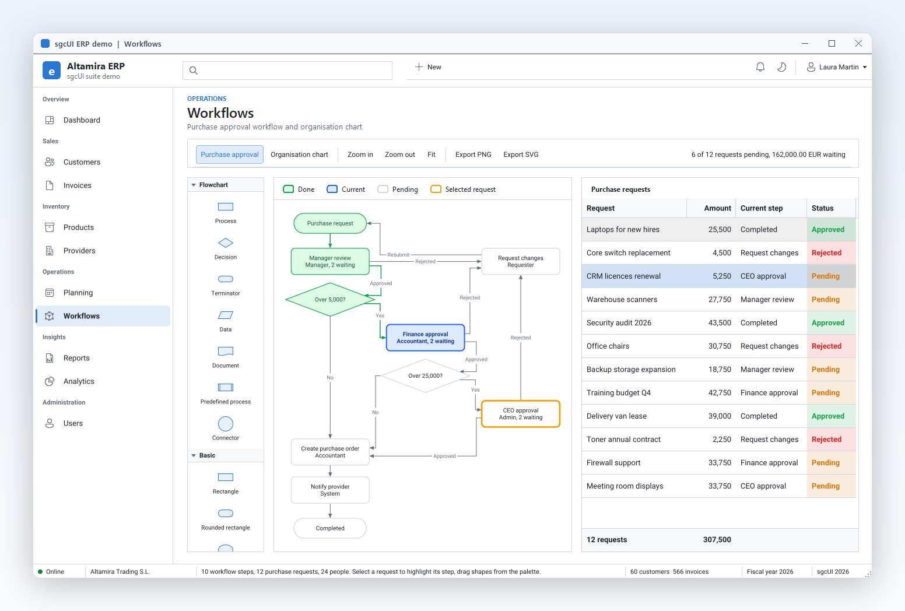
Task: Click the Providers building icon
Action: (x=50, y=251)
